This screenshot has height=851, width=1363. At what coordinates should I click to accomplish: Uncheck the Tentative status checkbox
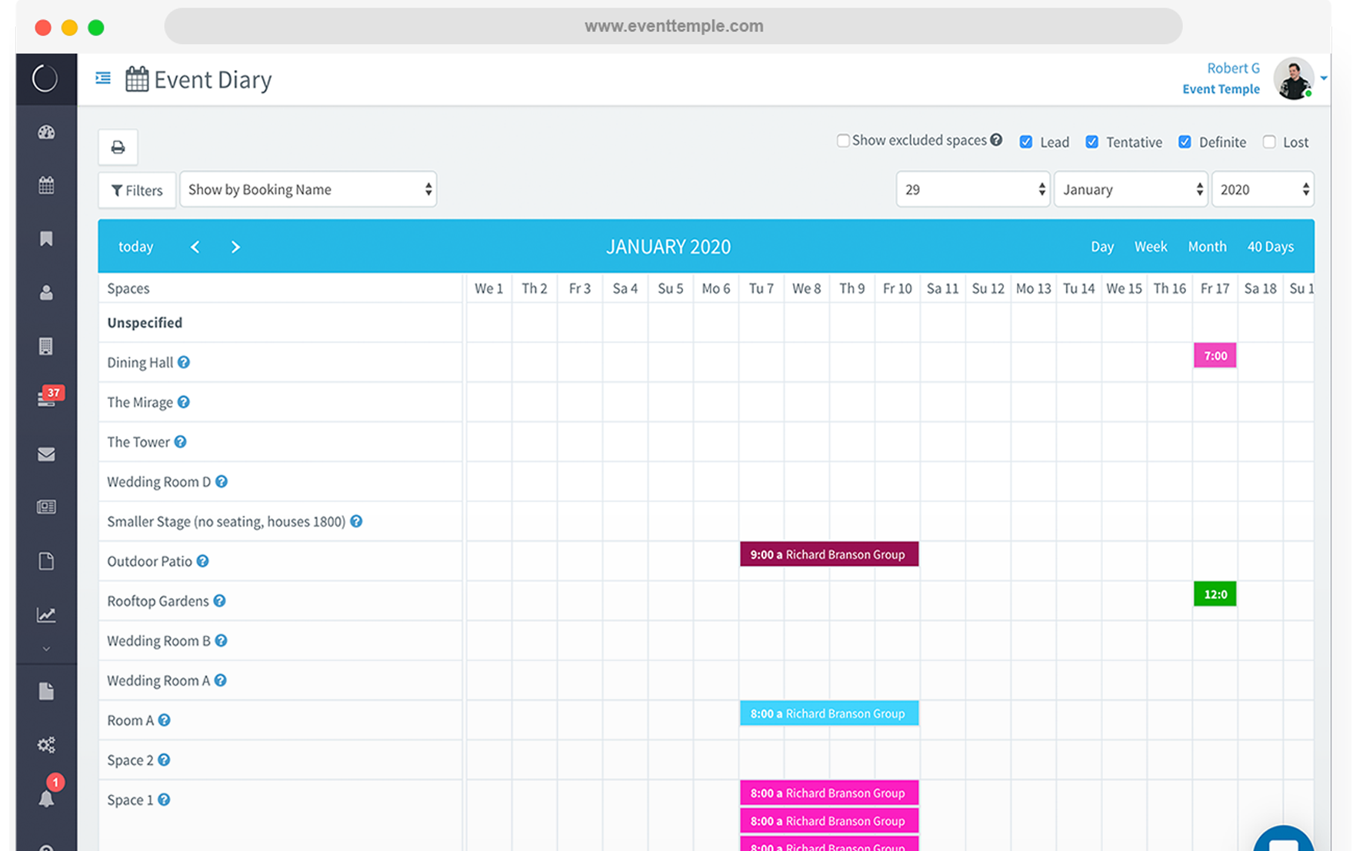click(1092, 142)
